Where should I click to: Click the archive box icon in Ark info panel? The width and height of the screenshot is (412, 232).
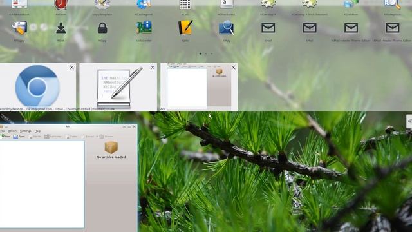click(x=111, y=148)
